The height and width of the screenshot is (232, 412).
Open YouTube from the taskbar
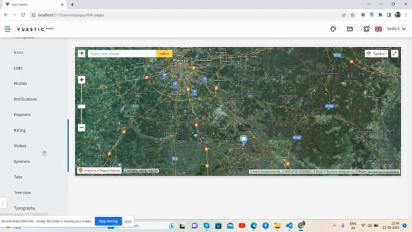(x=242, y=226)
